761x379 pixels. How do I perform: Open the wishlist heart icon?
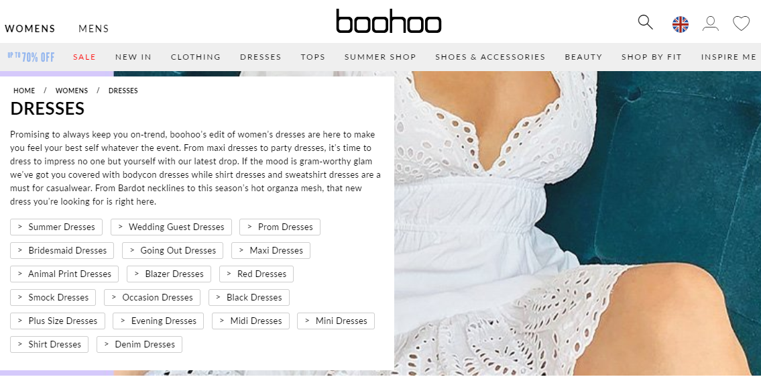tap(741, 23)
